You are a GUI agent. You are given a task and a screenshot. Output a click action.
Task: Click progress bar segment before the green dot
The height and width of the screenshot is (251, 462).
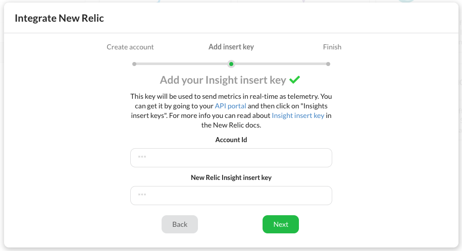(182, 64)
